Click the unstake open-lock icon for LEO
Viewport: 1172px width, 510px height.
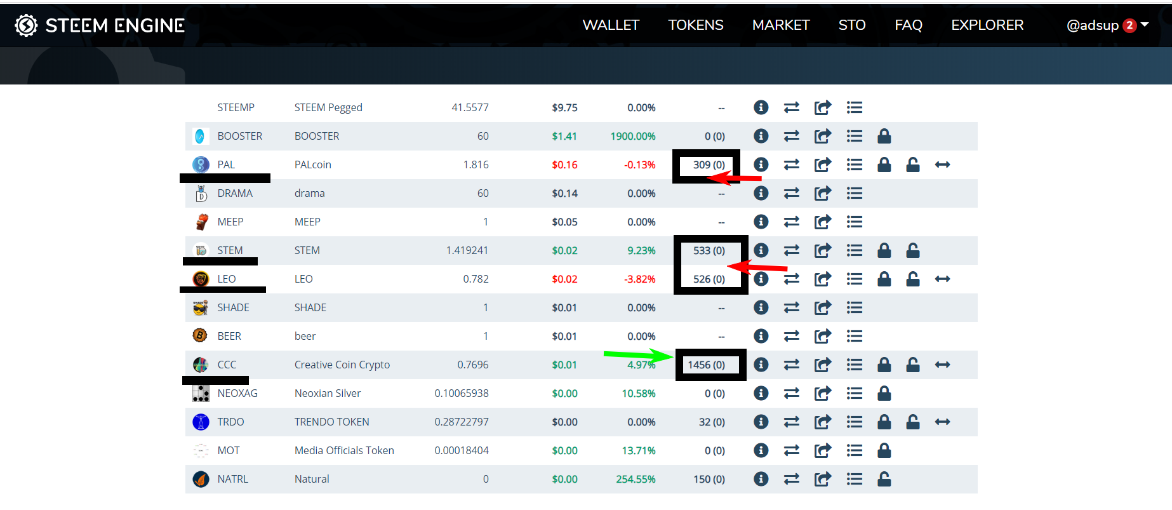point(912,279)
